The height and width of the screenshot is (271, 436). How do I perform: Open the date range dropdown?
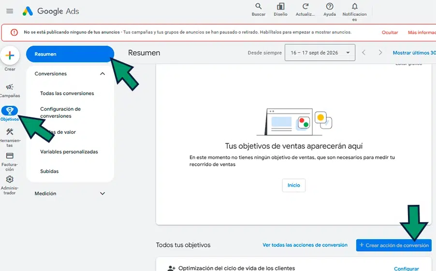[320, 53]
